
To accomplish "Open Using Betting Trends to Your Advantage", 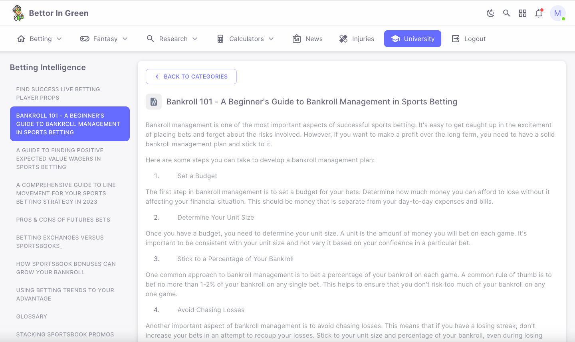I will (x=70, y=294).
